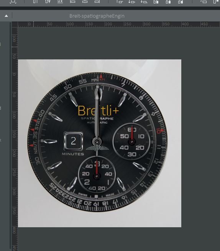Screen dimensions: 220x251
Task: Select the MINUTES label under date window
Action: (x=73, y=154)
